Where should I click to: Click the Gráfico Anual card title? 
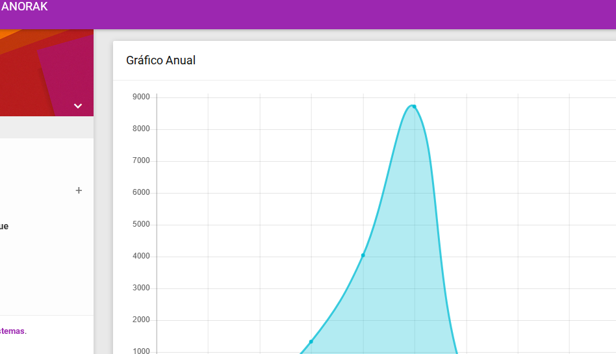[160, 60]
